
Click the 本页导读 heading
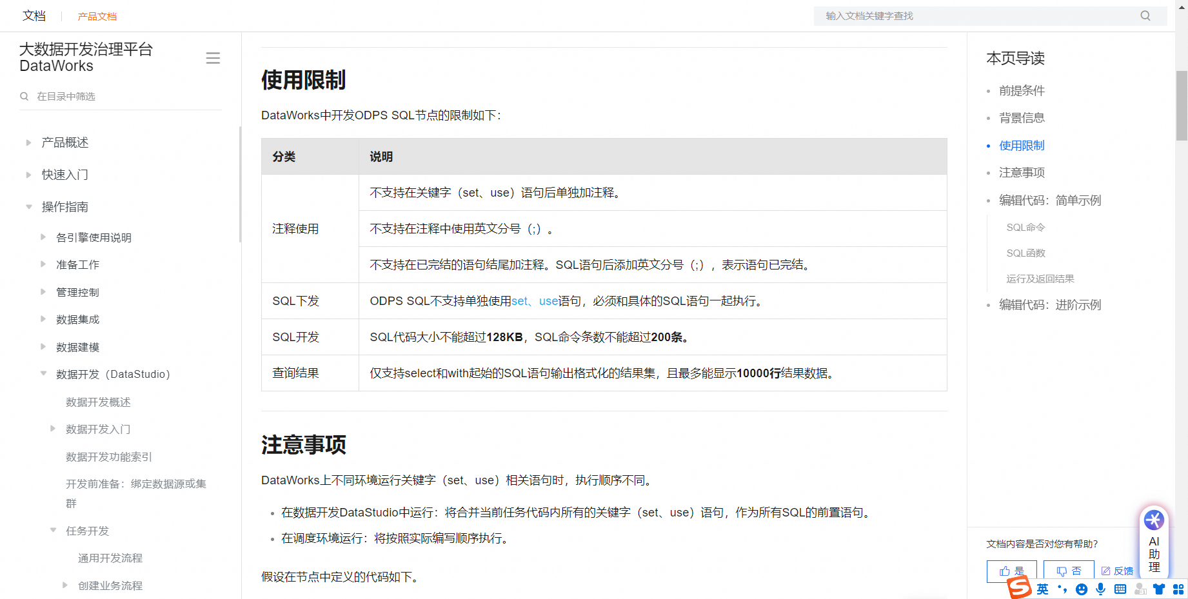tap(1015, 59)
